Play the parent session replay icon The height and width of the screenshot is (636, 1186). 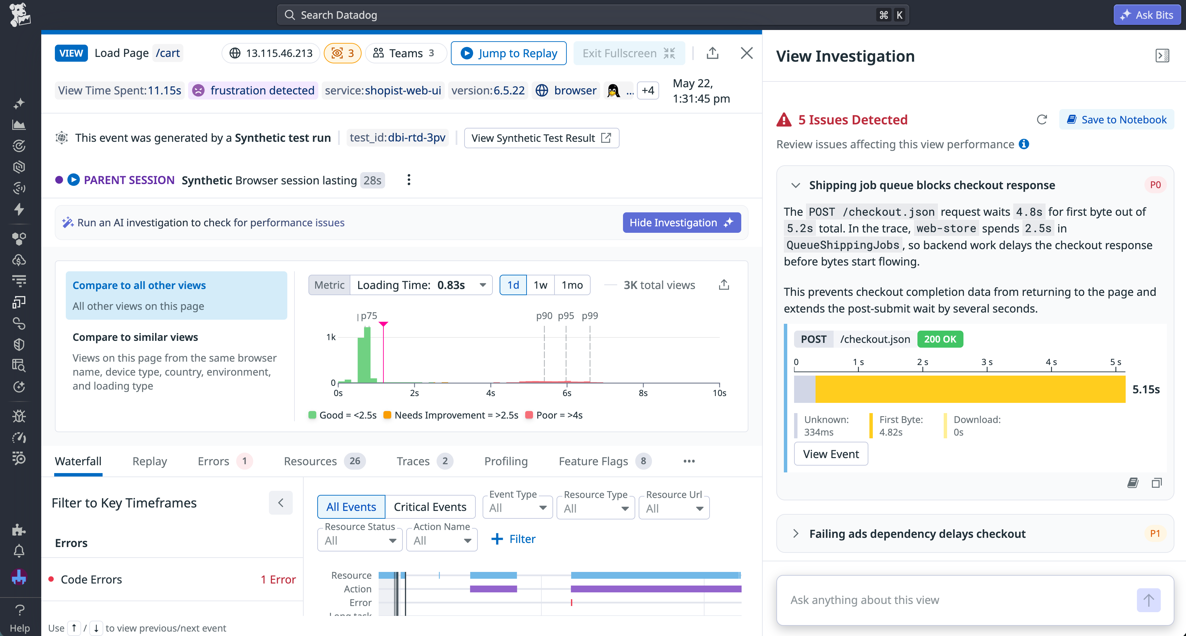(x=74, y=180)
